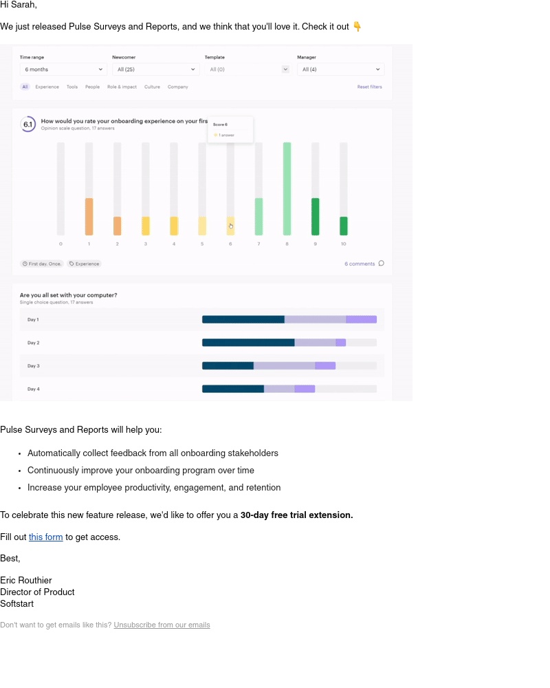Click the green bar for rating 10
This screenshot has height=688, width=550.
pos(343,227)
